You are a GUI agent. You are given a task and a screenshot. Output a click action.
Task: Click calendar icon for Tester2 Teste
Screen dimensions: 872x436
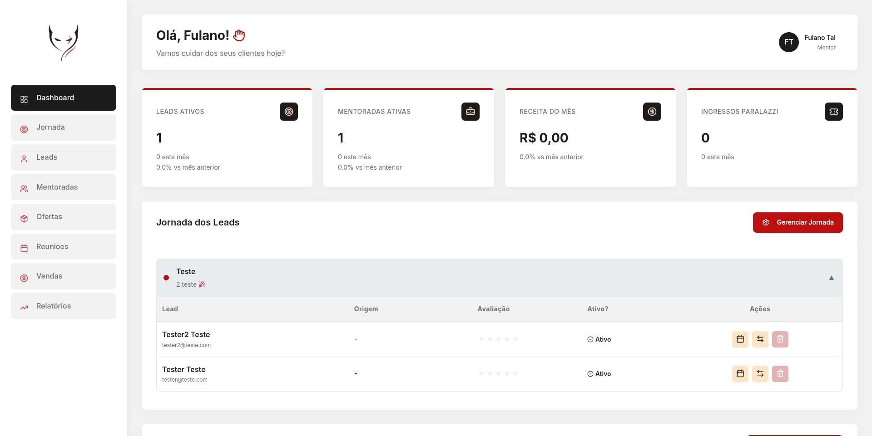[x=740, y=339]
